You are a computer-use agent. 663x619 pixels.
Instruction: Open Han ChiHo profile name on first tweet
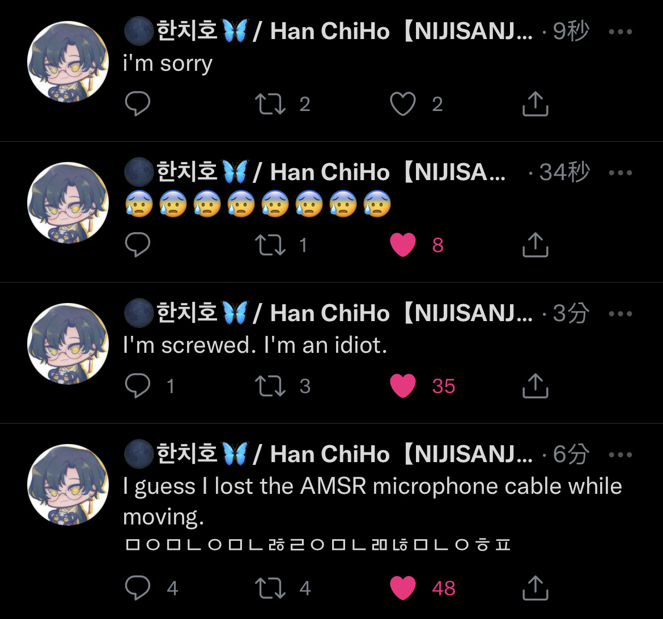click(329, 31)
